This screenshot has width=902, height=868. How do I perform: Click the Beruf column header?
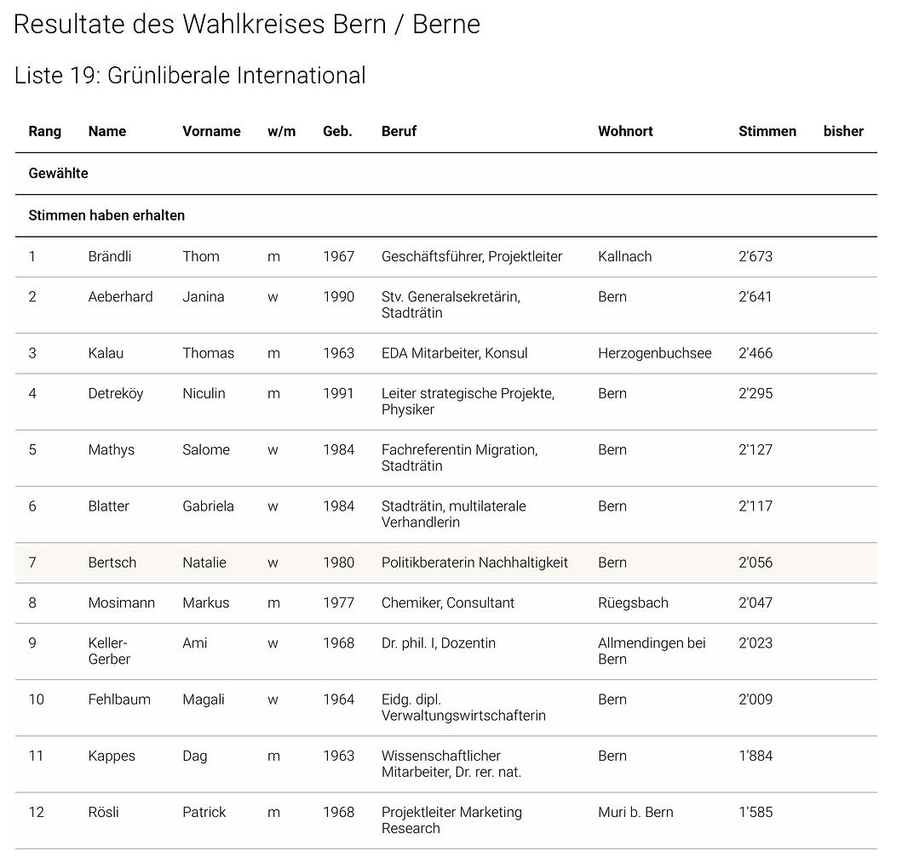[x=399, y=131]
